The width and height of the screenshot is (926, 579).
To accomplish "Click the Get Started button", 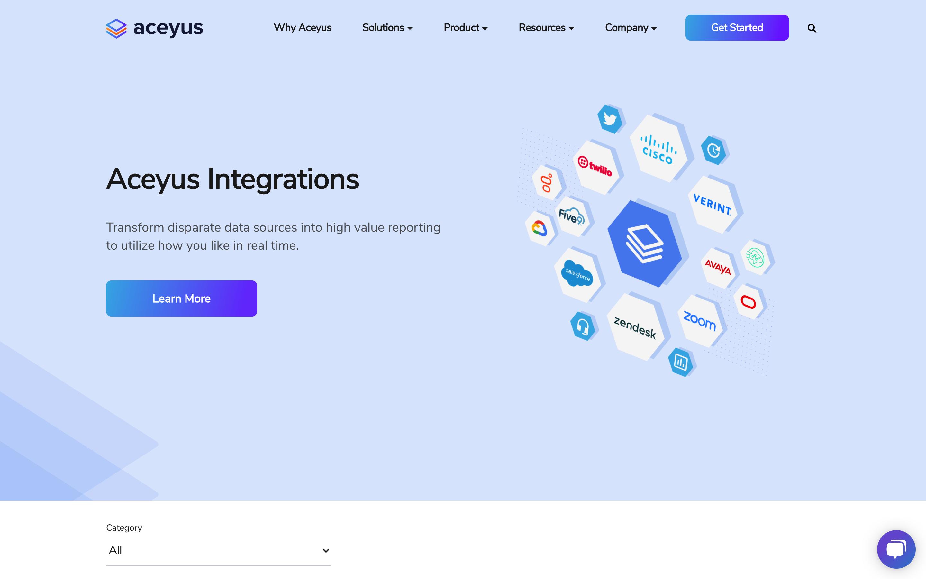I will click(x=737, y=27).
